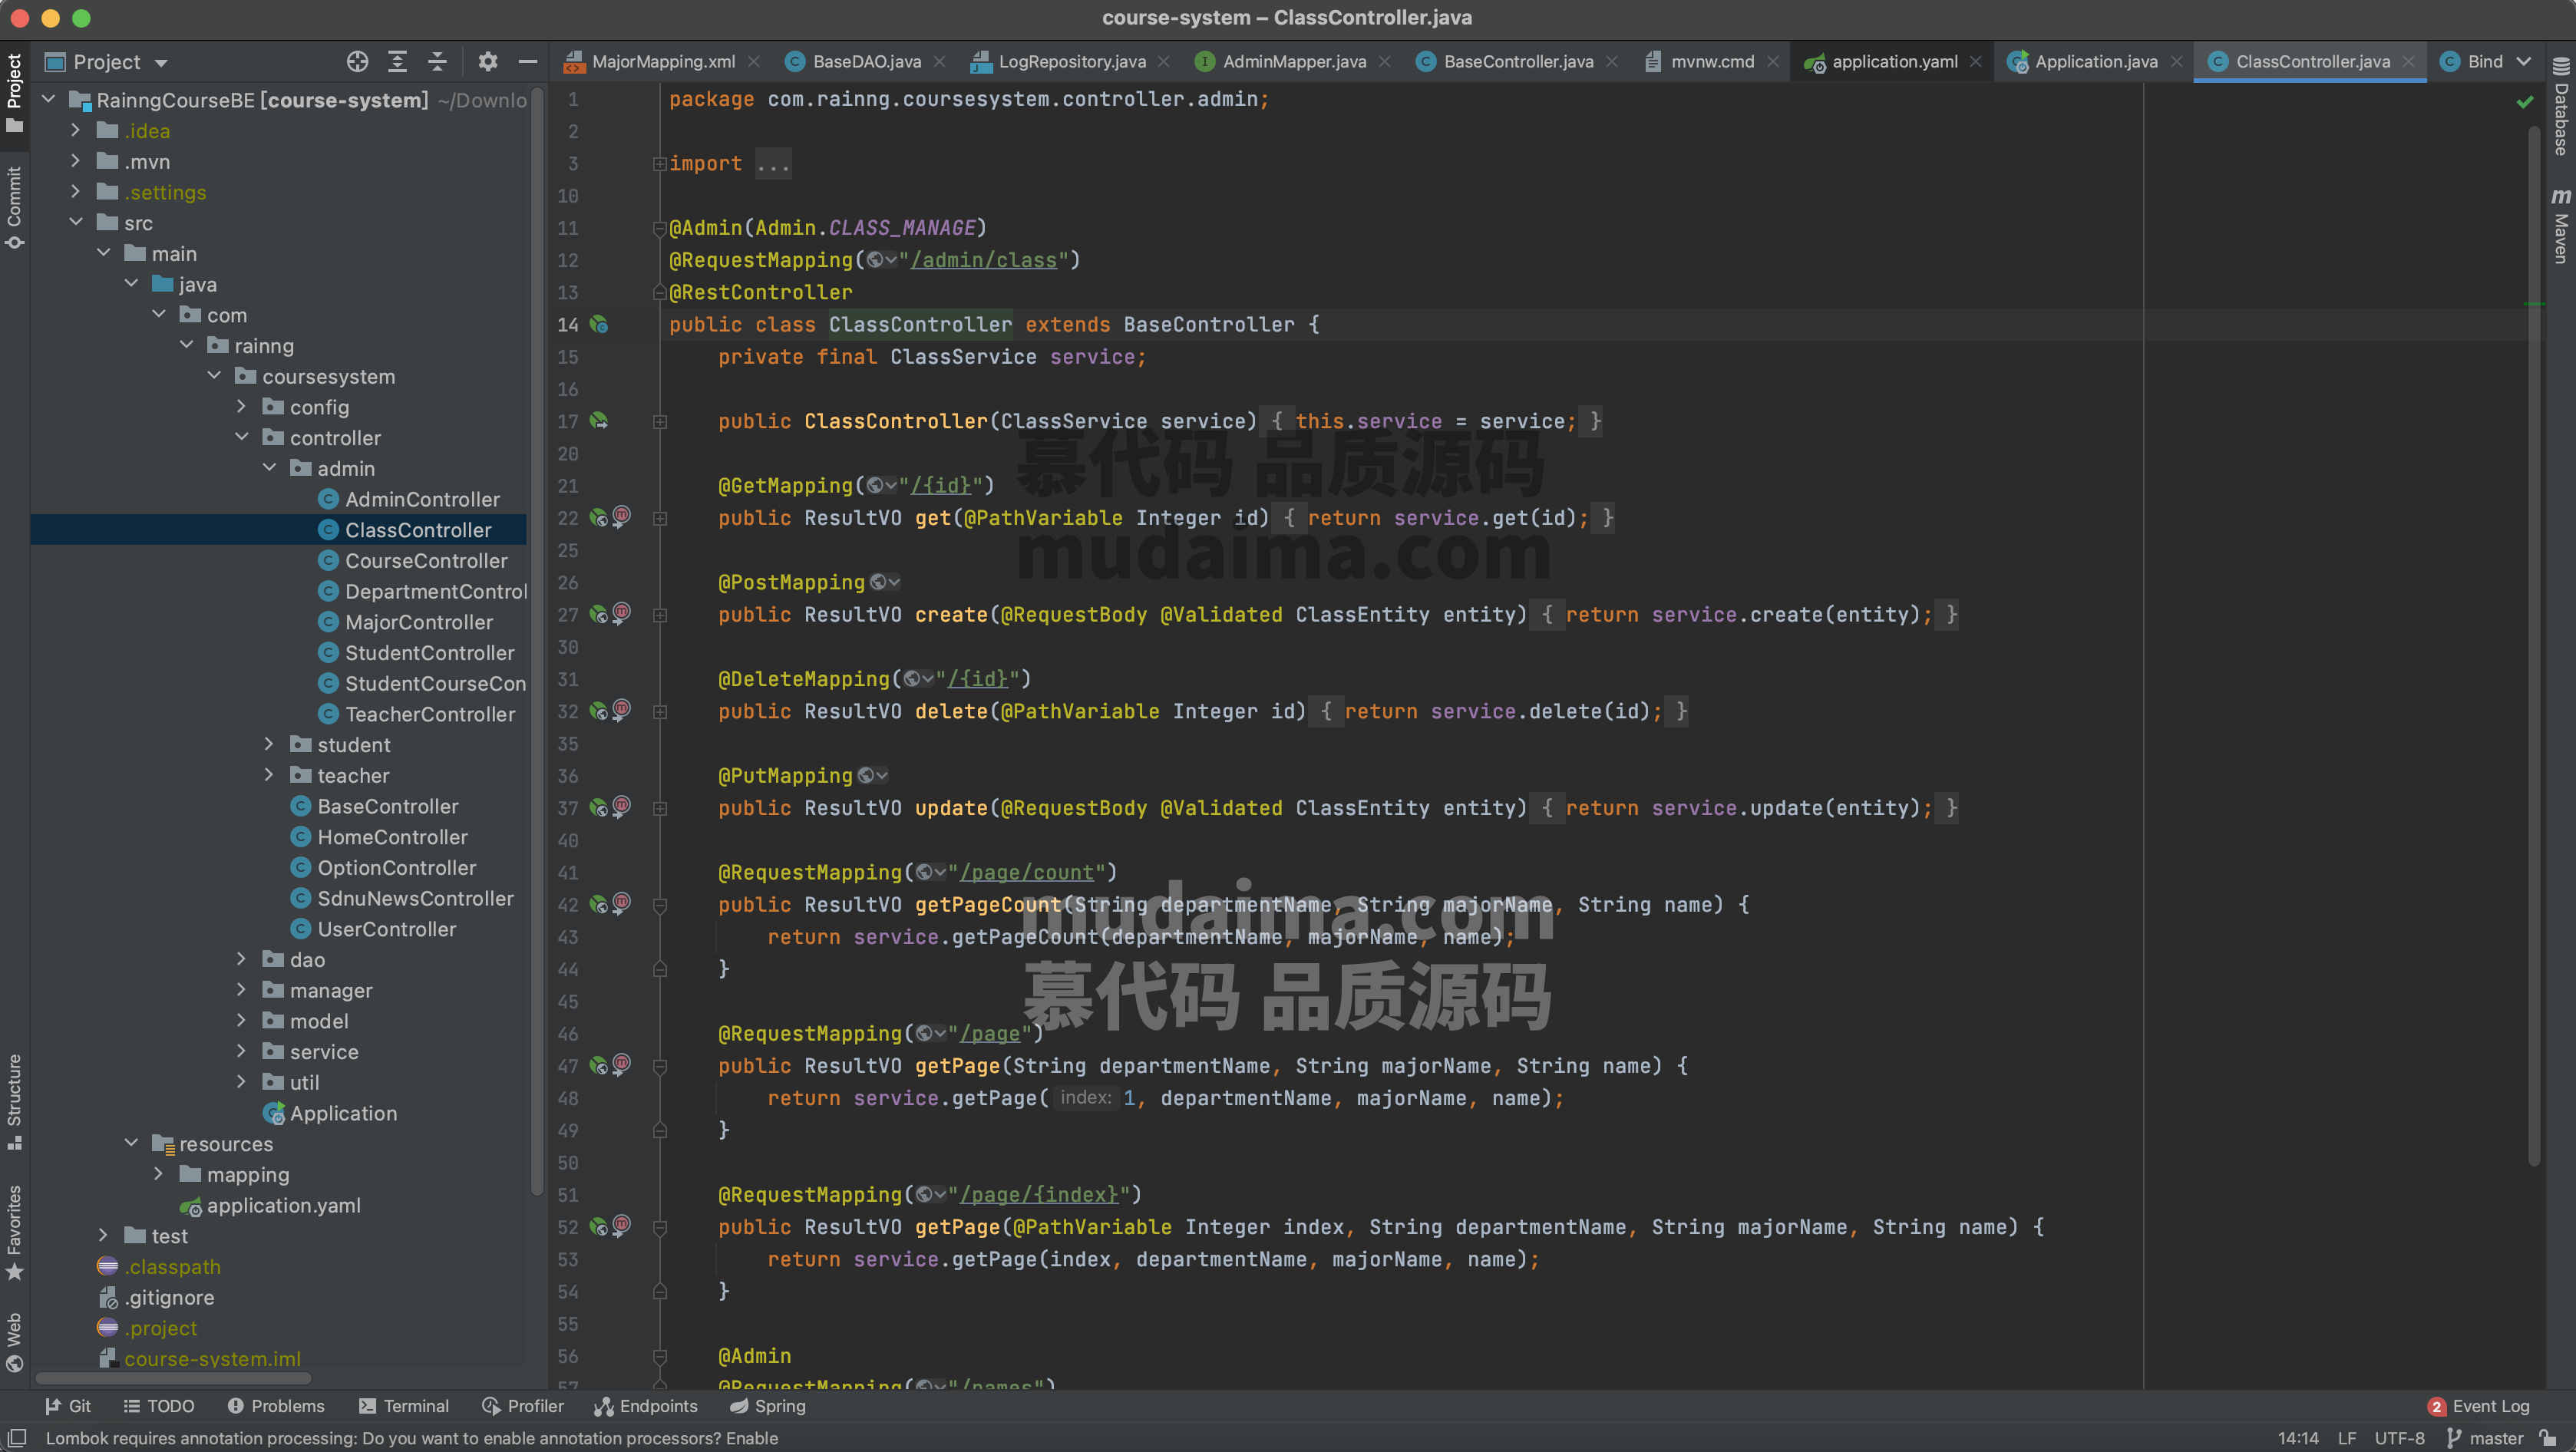This screenshot has height=1452, width=2576.
Task: Expand the folded import block on line 3
Action: [659, 163]
